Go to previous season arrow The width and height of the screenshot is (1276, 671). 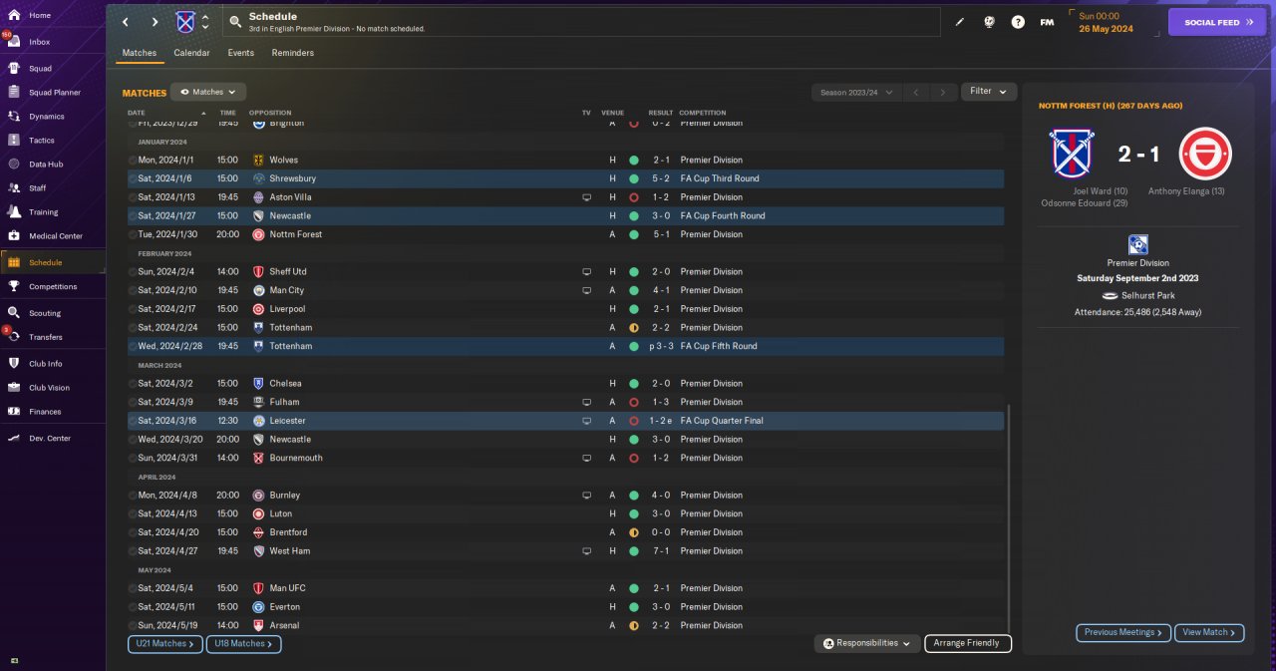[916, 92]
